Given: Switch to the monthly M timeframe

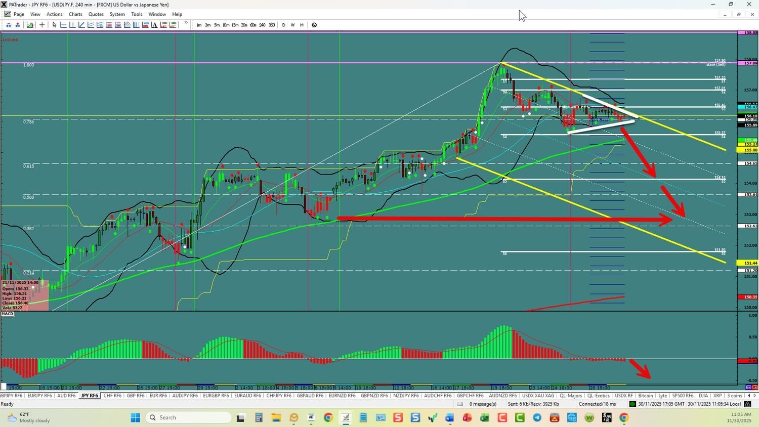Looking at the screenshot, I should pos(302,25).
